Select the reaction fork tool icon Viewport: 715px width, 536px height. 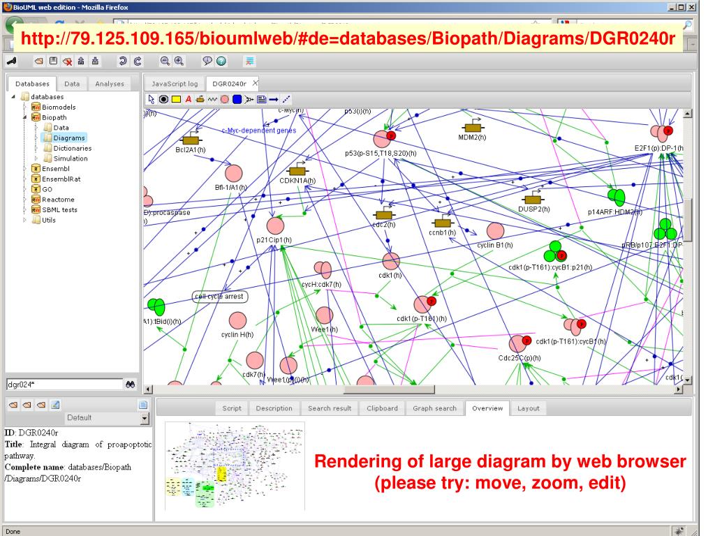249,99
